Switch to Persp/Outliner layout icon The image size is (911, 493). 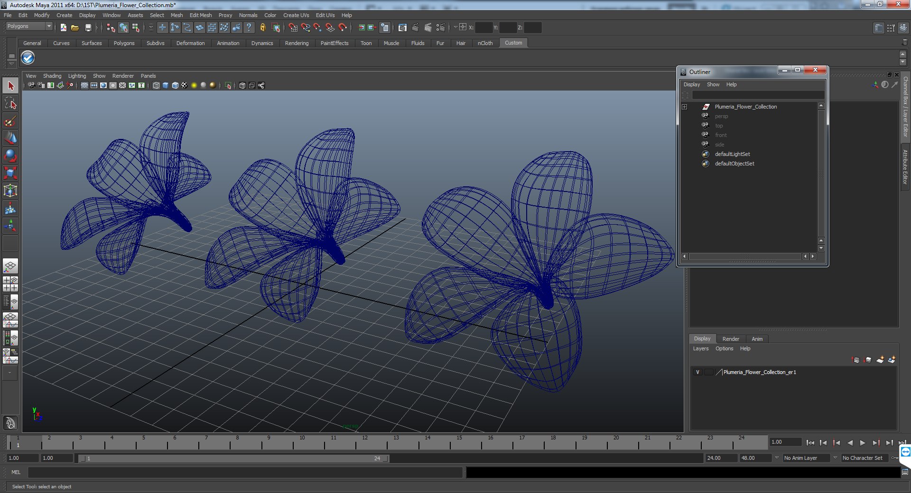coord(10,301)
